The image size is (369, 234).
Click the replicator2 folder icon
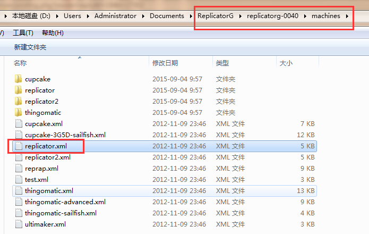(x=19, y=102)
